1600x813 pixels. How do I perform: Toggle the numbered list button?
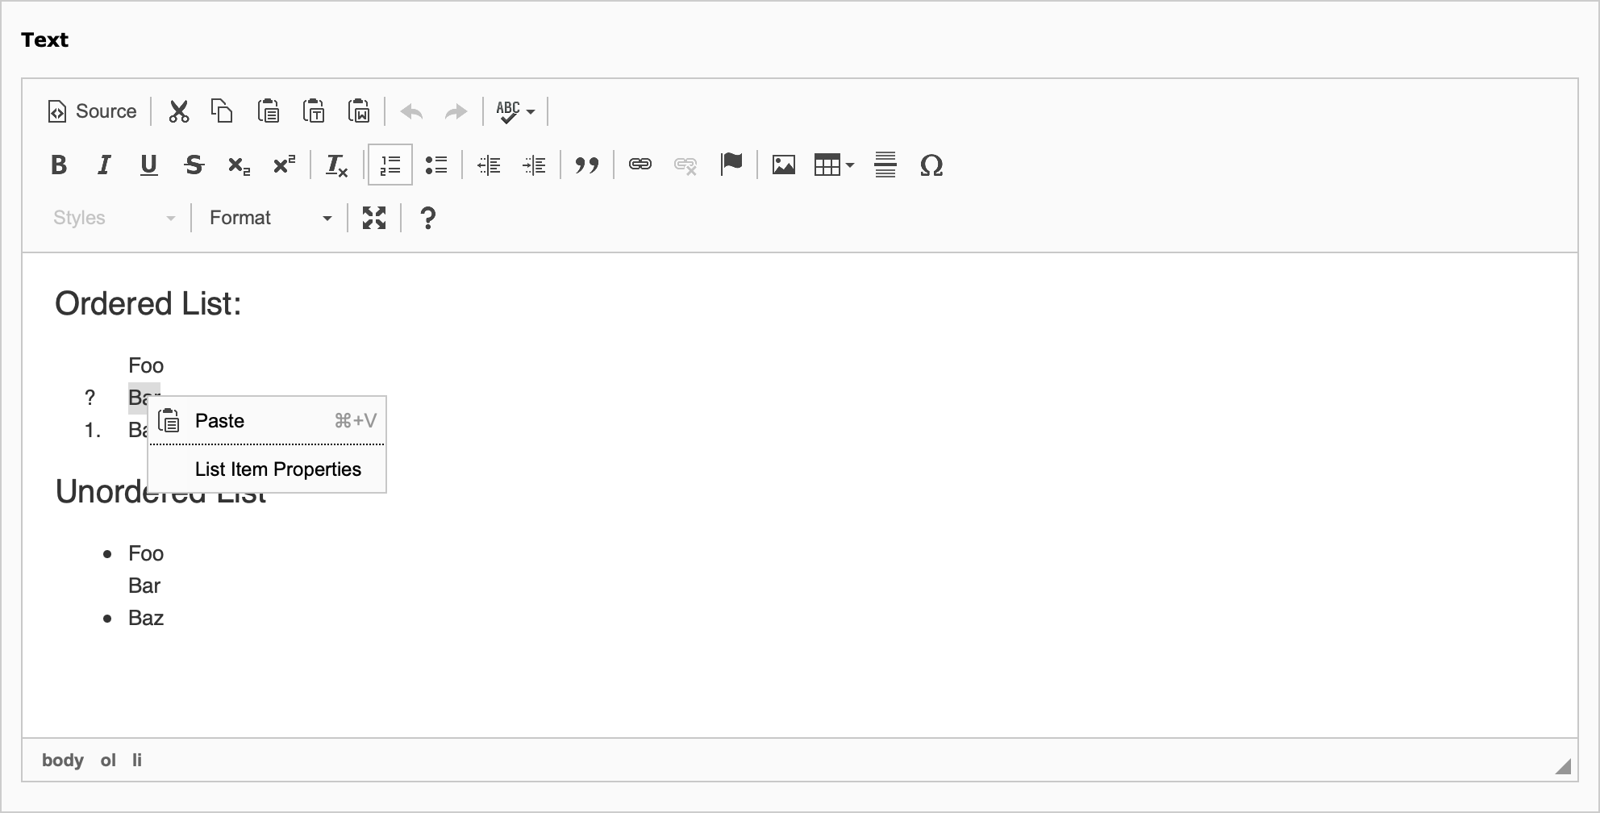coord(390,165)
